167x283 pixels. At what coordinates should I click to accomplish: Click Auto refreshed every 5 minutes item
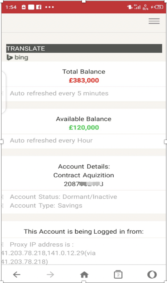click(x=59, y=93)
